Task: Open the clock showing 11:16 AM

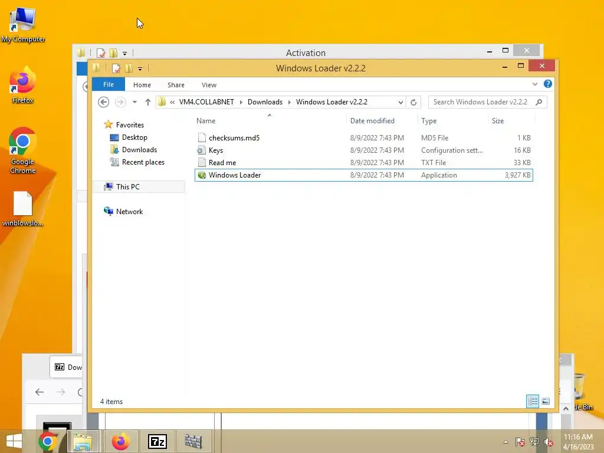Action: [x=578, y=442]
